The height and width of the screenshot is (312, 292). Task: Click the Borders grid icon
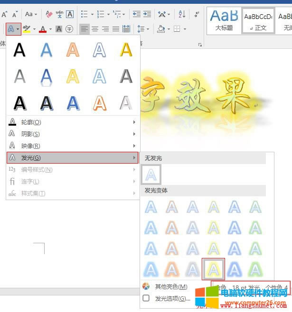(x=177, y=29)
